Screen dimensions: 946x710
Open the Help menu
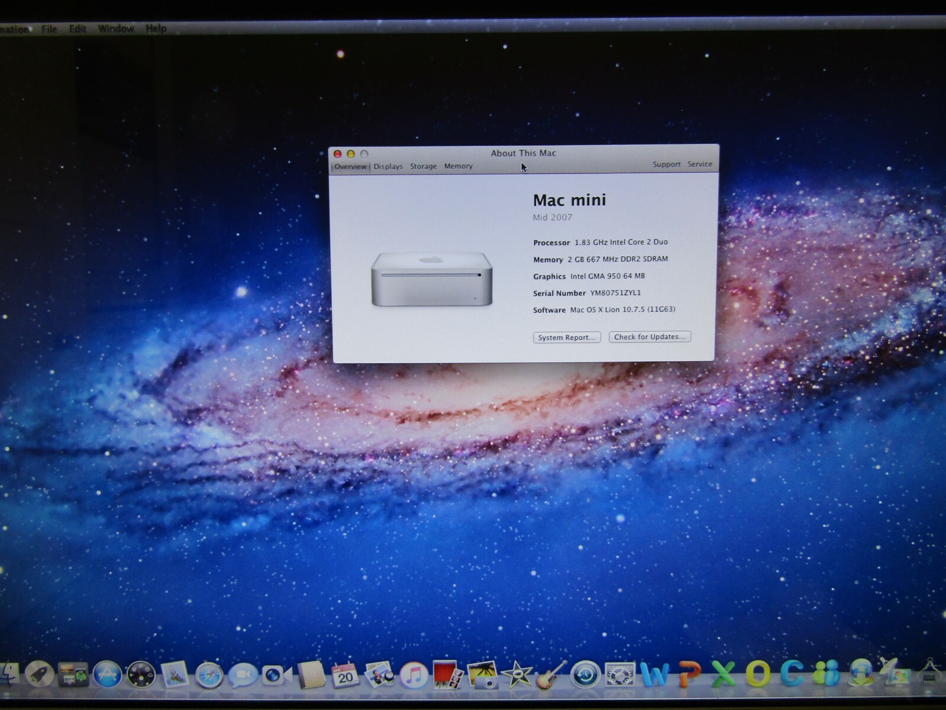pyautogui.click(x=156, y=28)
